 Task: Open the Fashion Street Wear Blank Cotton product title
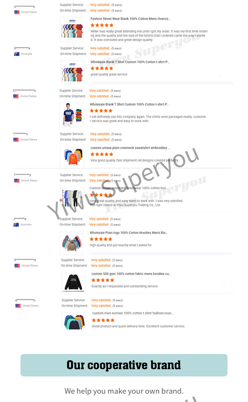pos(131,19)
